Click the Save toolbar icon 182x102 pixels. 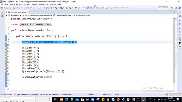[7, 8]
